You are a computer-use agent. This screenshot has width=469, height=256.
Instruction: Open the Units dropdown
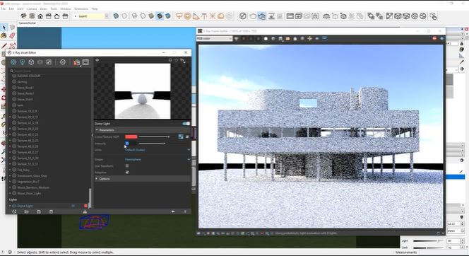[x=158, y=150]
